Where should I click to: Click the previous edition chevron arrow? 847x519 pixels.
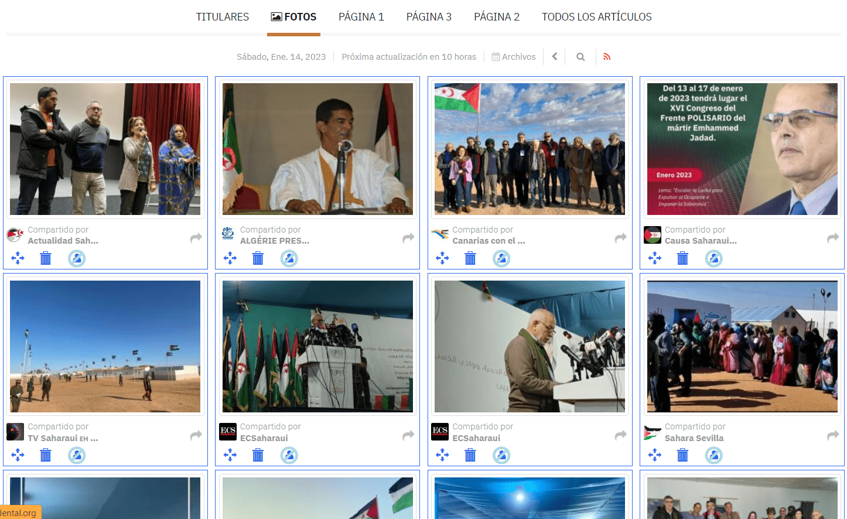(555, 57)
